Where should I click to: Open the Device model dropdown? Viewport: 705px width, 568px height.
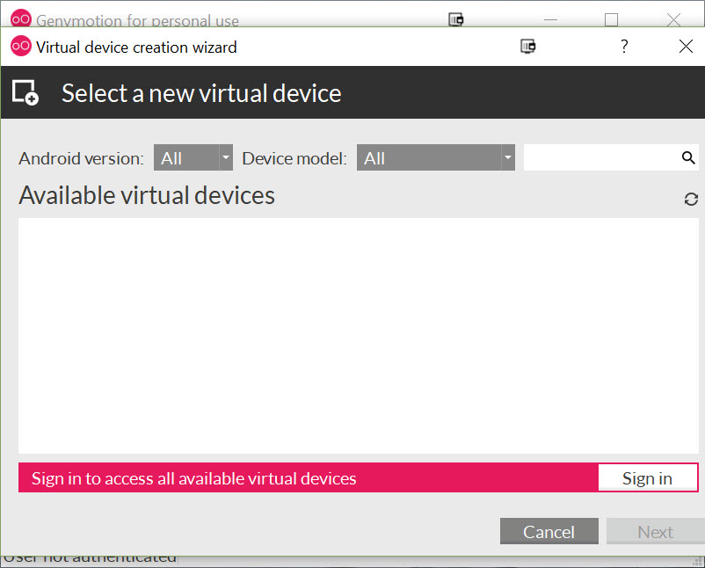coord(436,158)
